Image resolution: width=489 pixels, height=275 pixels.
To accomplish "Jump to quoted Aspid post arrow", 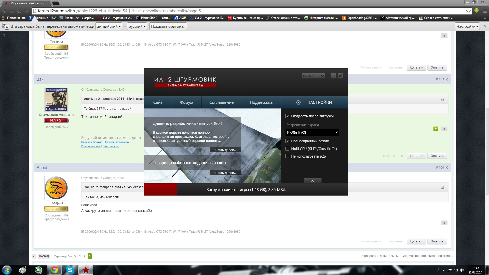I will tap(443, 99).
